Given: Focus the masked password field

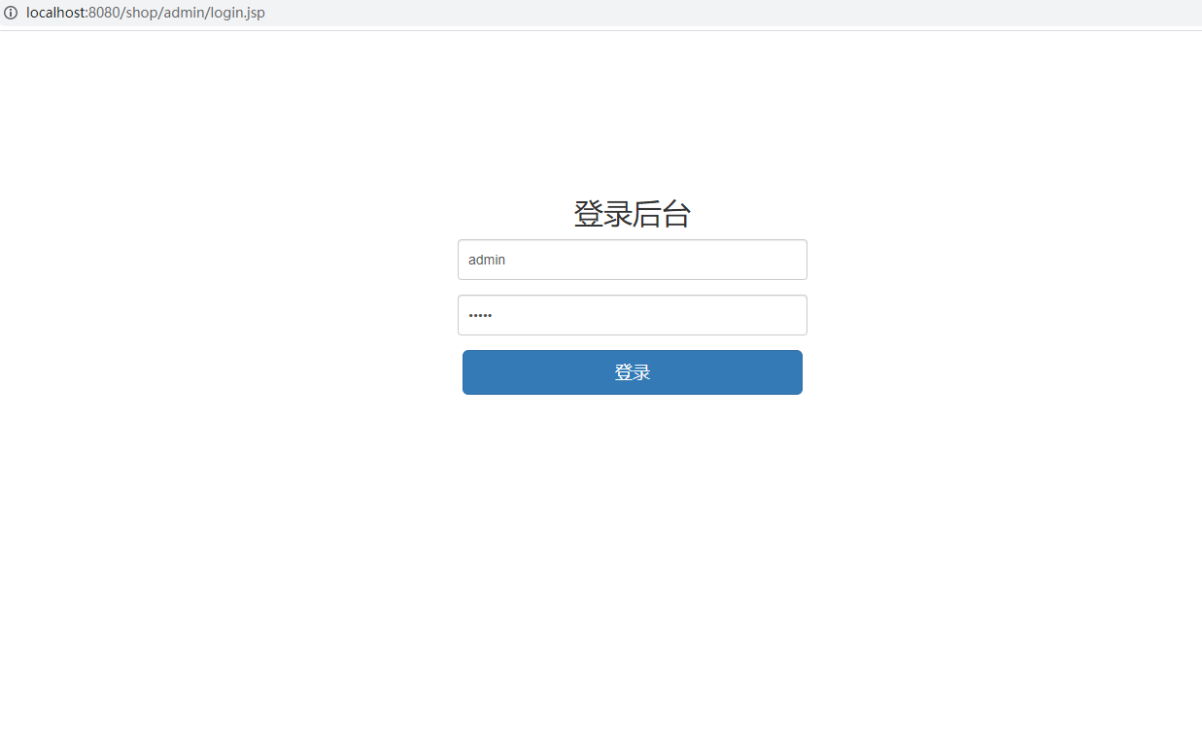Looking at the screenshot, I should (632, 315).
